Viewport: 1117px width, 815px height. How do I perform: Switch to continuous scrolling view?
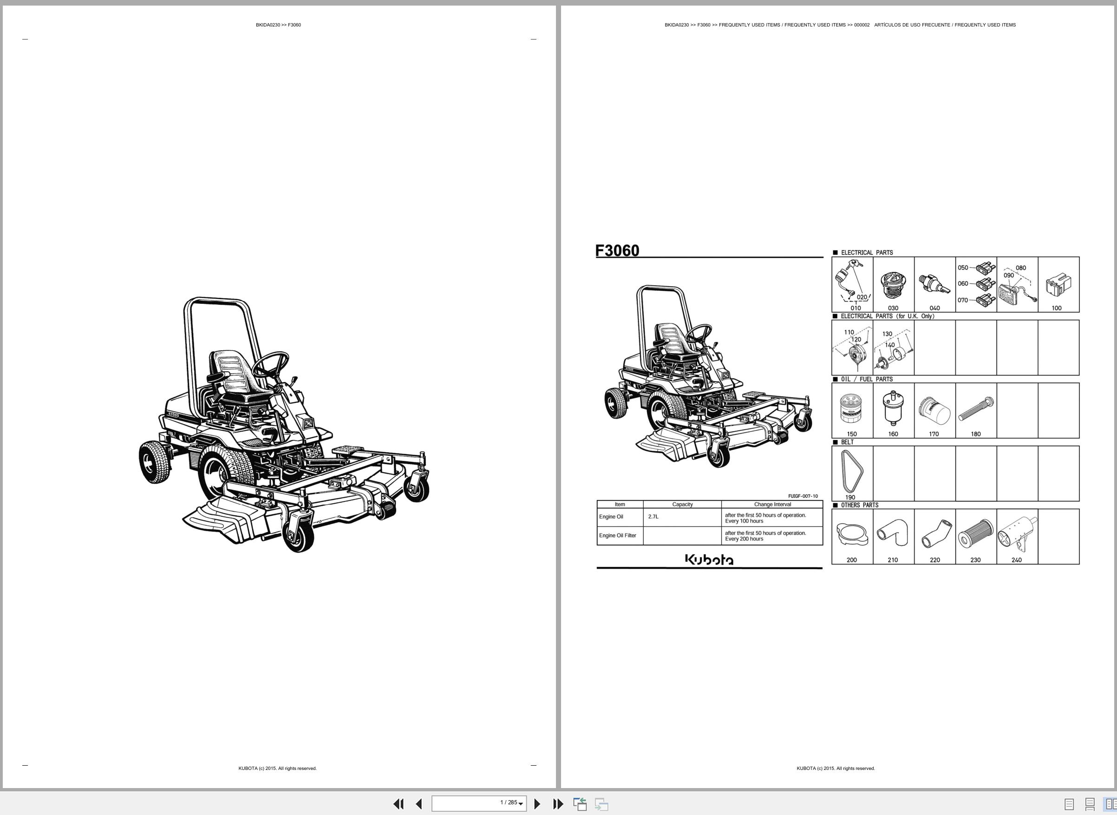pos(1090,805)
